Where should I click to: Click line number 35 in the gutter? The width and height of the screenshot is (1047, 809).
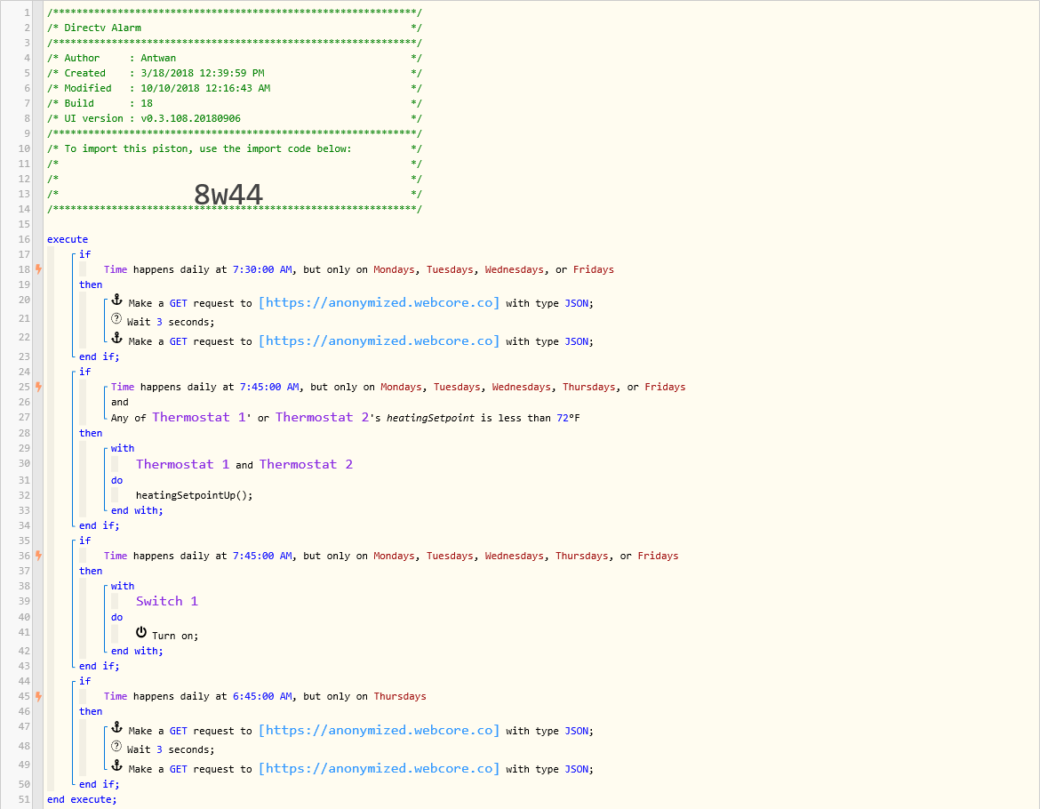[x=24, y=541]
